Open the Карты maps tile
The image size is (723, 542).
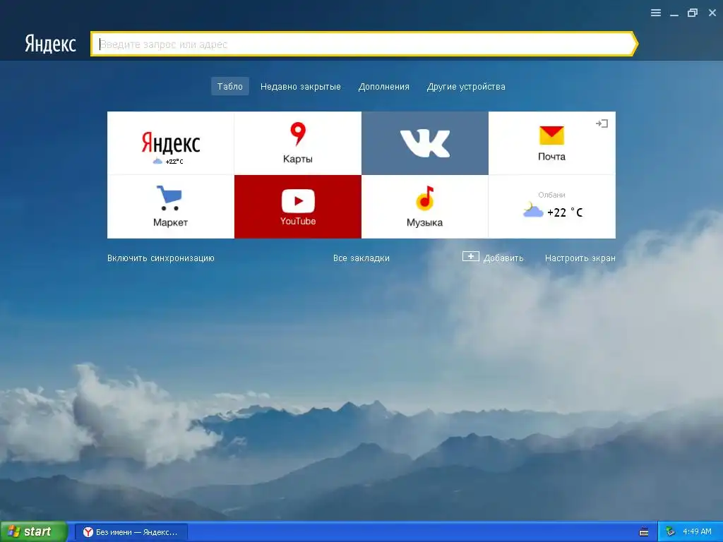point(298,143)
